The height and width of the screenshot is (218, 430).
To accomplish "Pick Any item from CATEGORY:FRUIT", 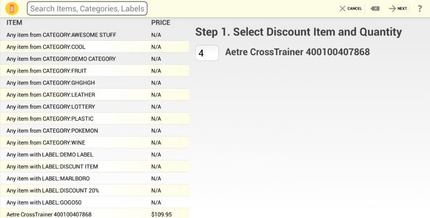I will [95, 71].
